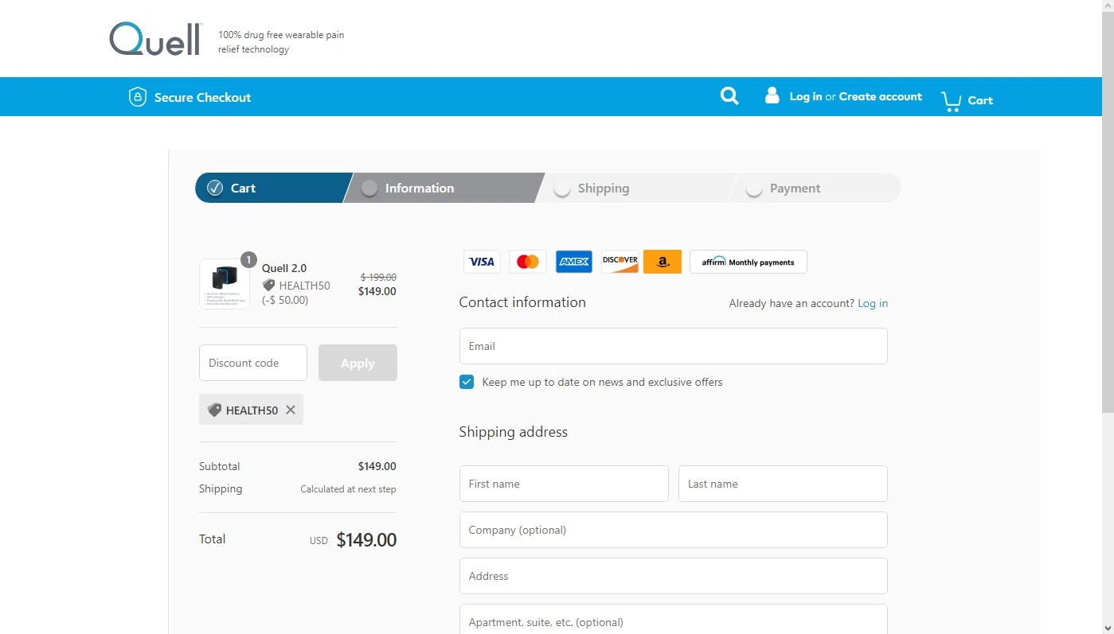Click the Secure Checkout label
The width and height of the screenshot is (1114, 634).
pyautogui.click(x=202, y=97)
